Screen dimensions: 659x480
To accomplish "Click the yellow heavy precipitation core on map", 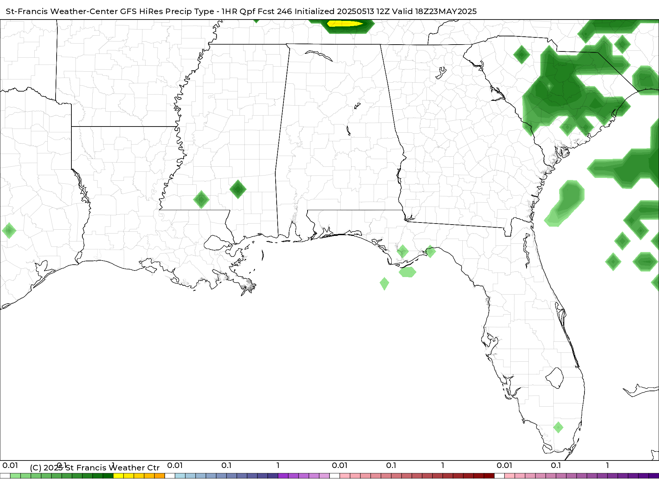I will [x=344, y=24].
